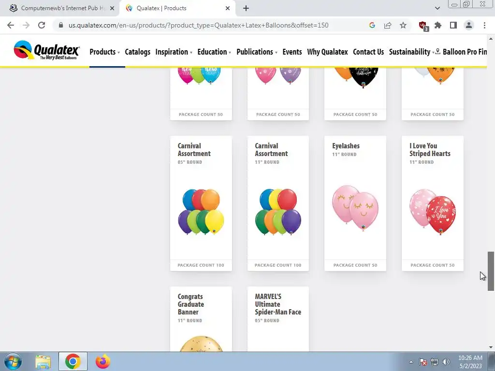495x371 pixels.
Task: Open Carnival Assortment 11" Round product
Action: pos(278,203)
